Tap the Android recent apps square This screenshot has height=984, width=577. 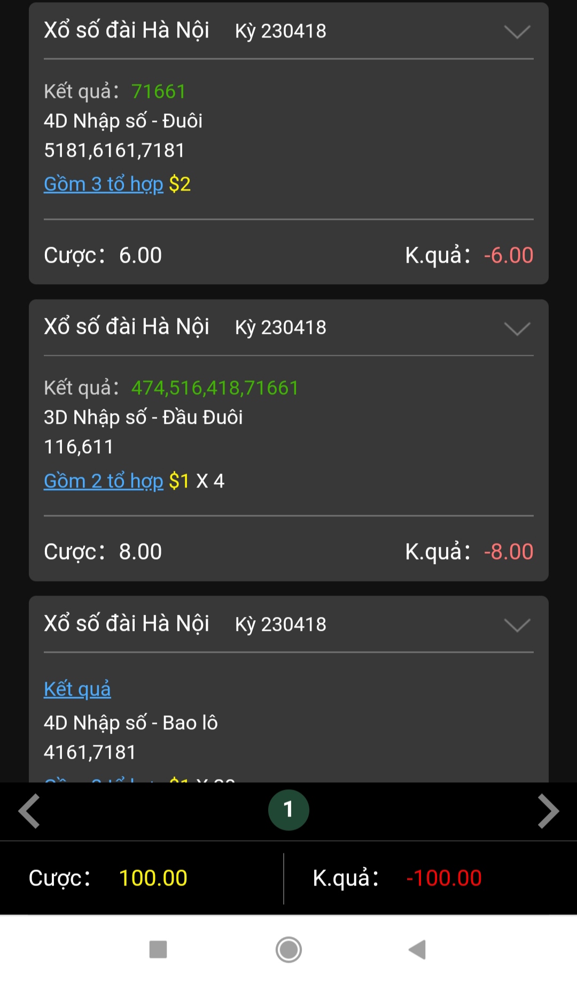(x=158, y=950)
